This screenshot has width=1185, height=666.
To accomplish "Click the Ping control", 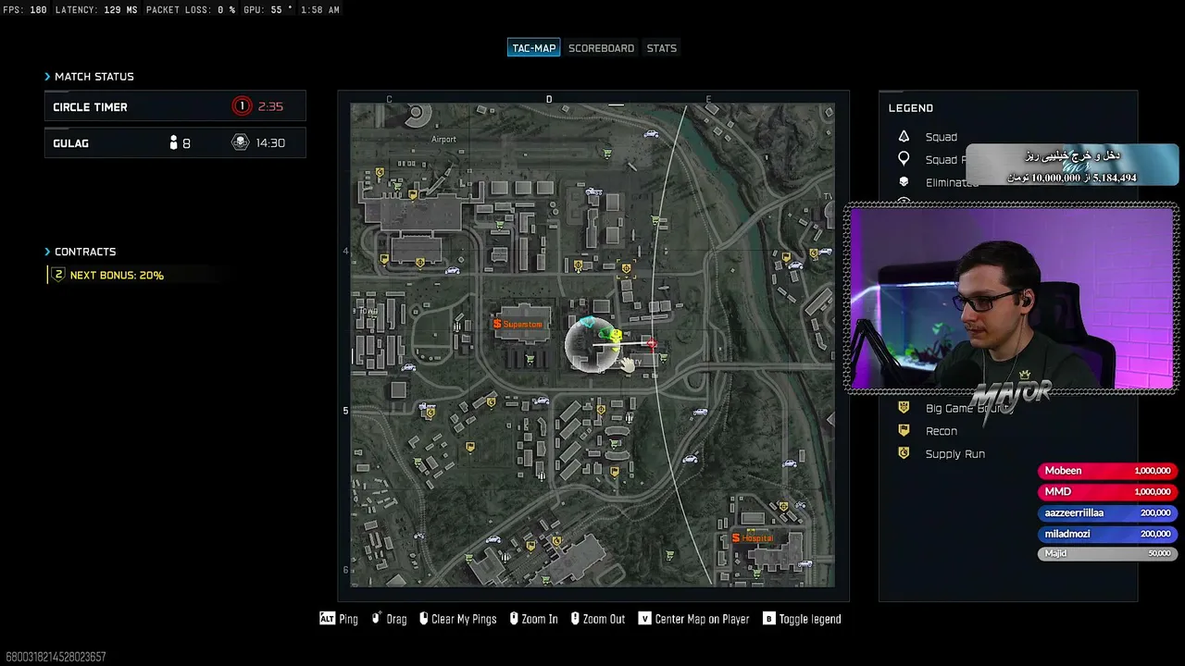I will coord(339,619).
